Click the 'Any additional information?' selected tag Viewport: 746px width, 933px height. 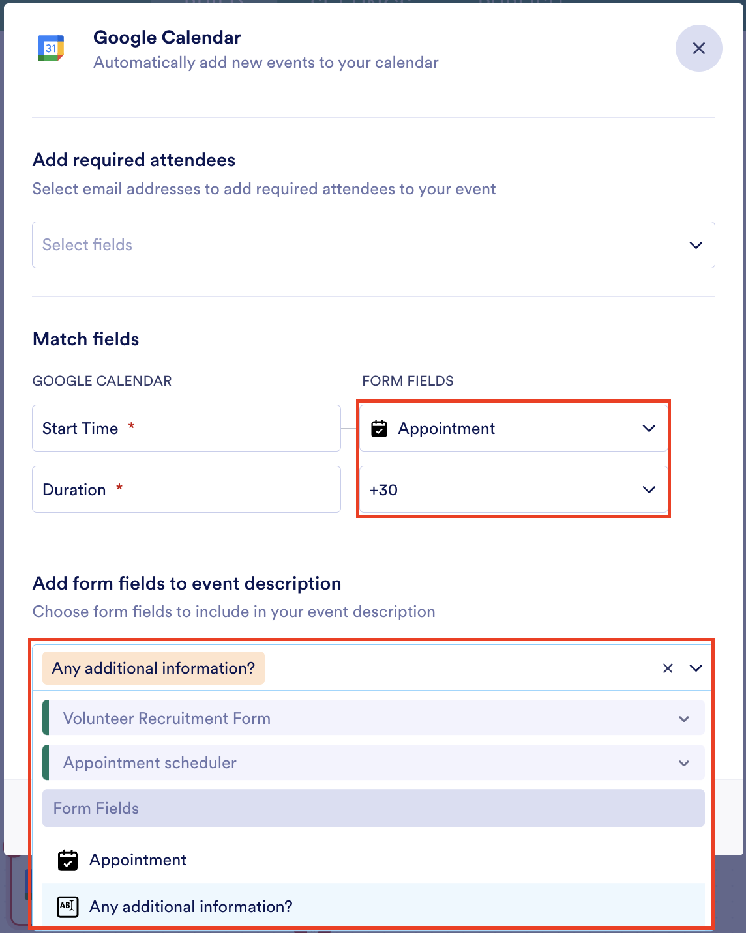pos(153,668)
